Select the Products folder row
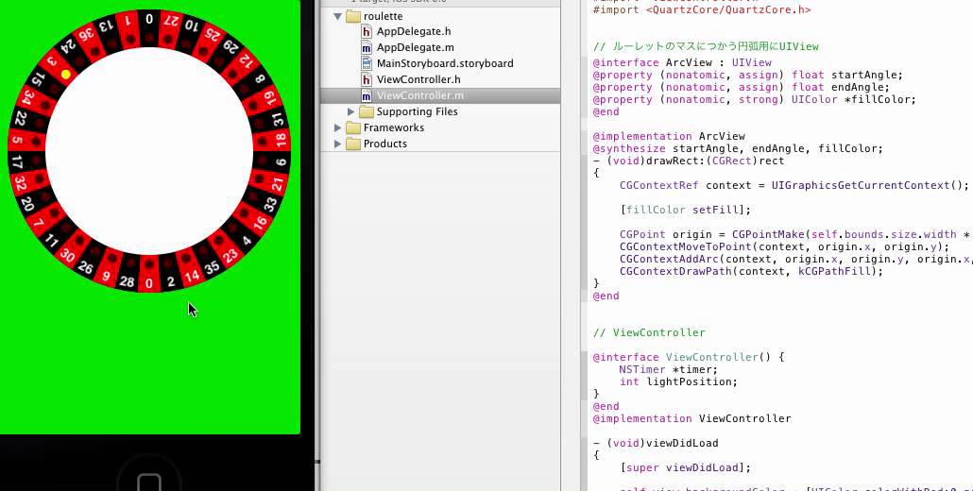The width and height of the screenshot is (973, 491). 440,144
